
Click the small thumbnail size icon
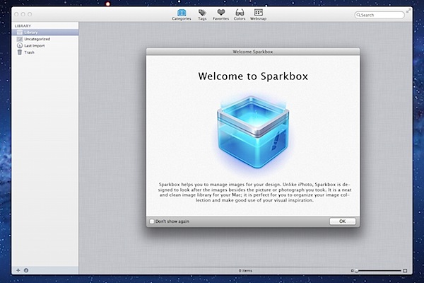coord(352,270)
